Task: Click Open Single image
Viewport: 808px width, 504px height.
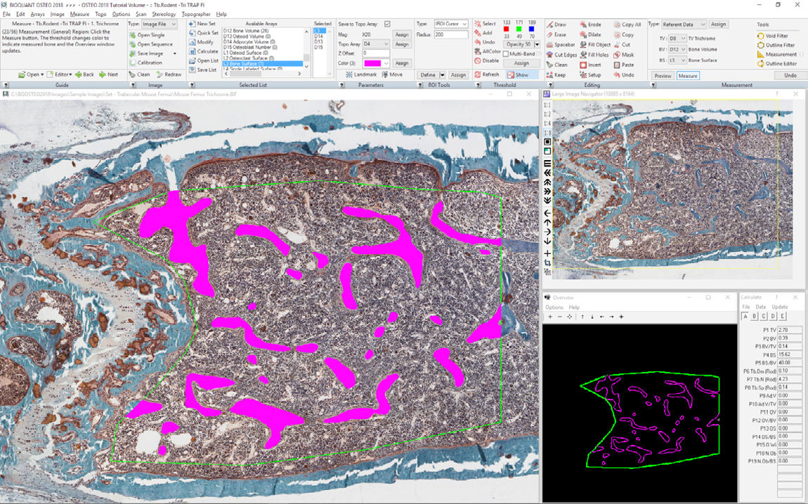Action: [147, 35]
